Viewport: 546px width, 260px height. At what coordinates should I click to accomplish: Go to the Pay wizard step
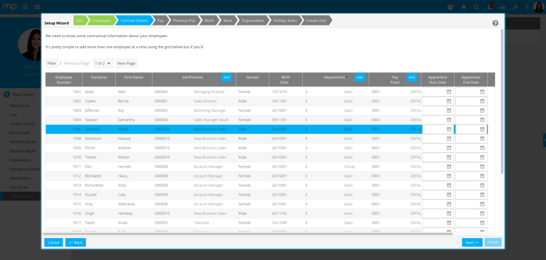(x=160, y=20)
